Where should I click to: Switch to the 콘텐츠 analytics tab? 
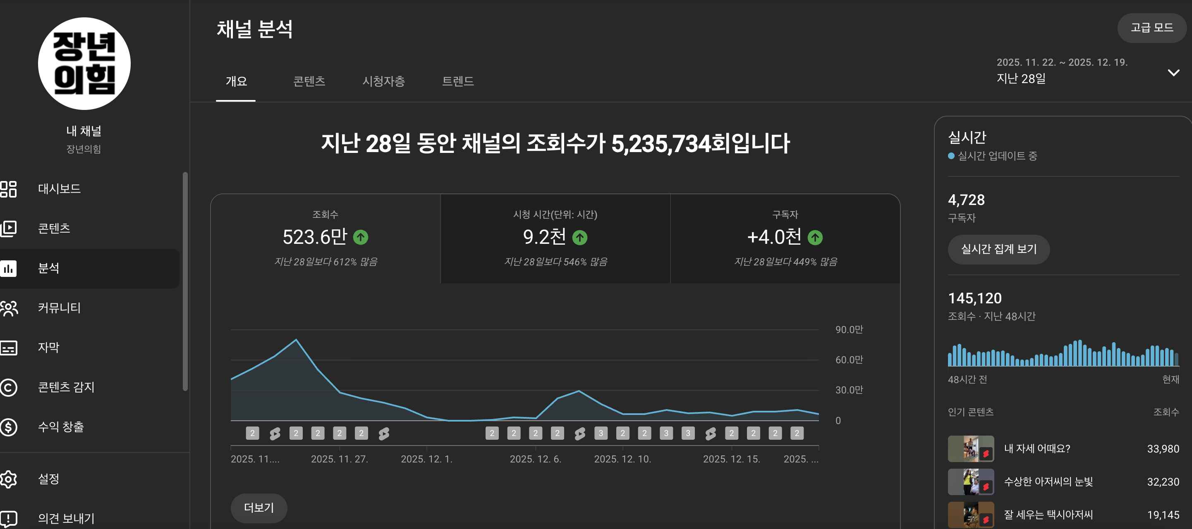[x=309, y=81]
